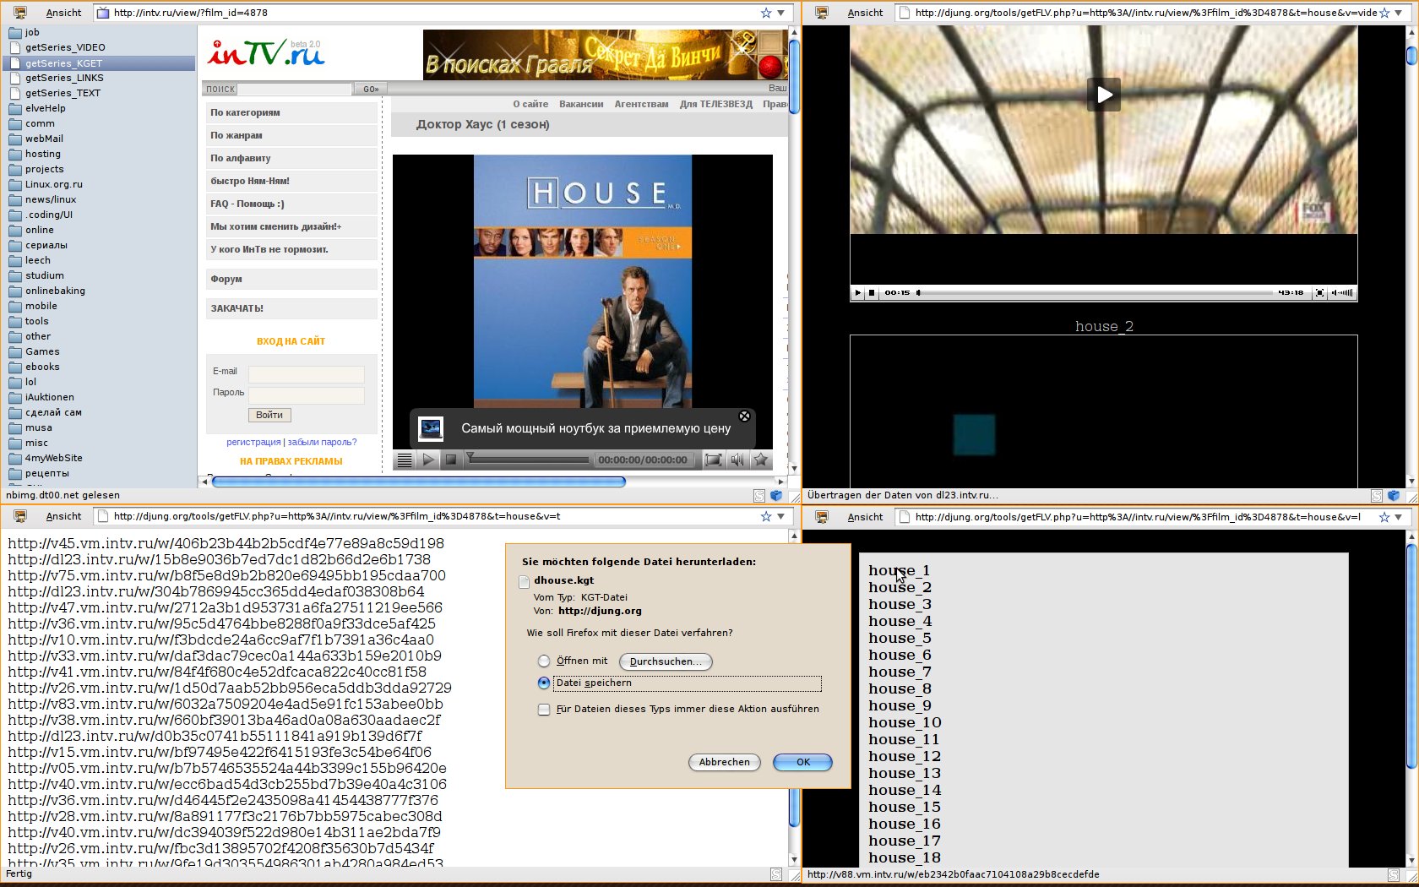This screenshot has height=887, width=1419.
Task: Adjust volume icon in top-right FLV player
Action: [x=1342, y=292]
